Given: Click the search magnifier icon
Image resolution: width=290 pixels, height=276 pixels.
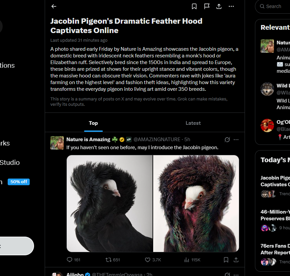Looking at the screenshot, I should [262, 6].
